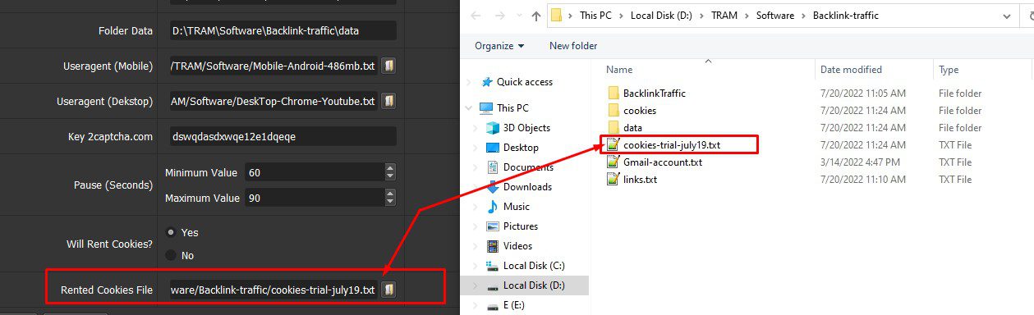Select E (E:) drive icon
Viewport: 1034px width, 315px height.
pos(493,305)
